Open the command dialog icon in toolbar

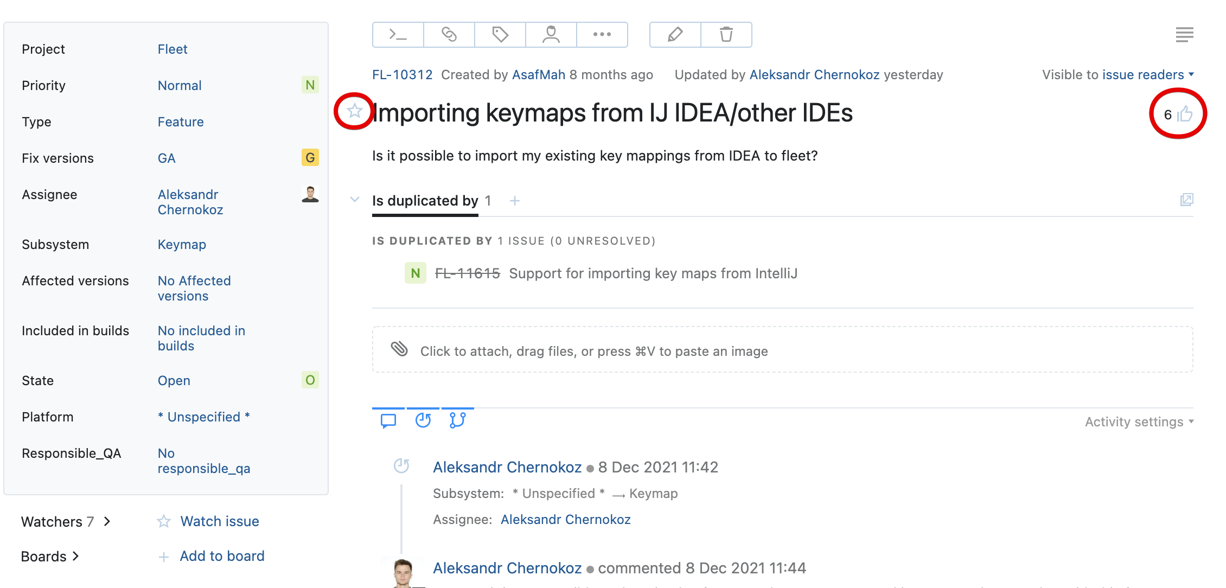(x=398, y=35)
